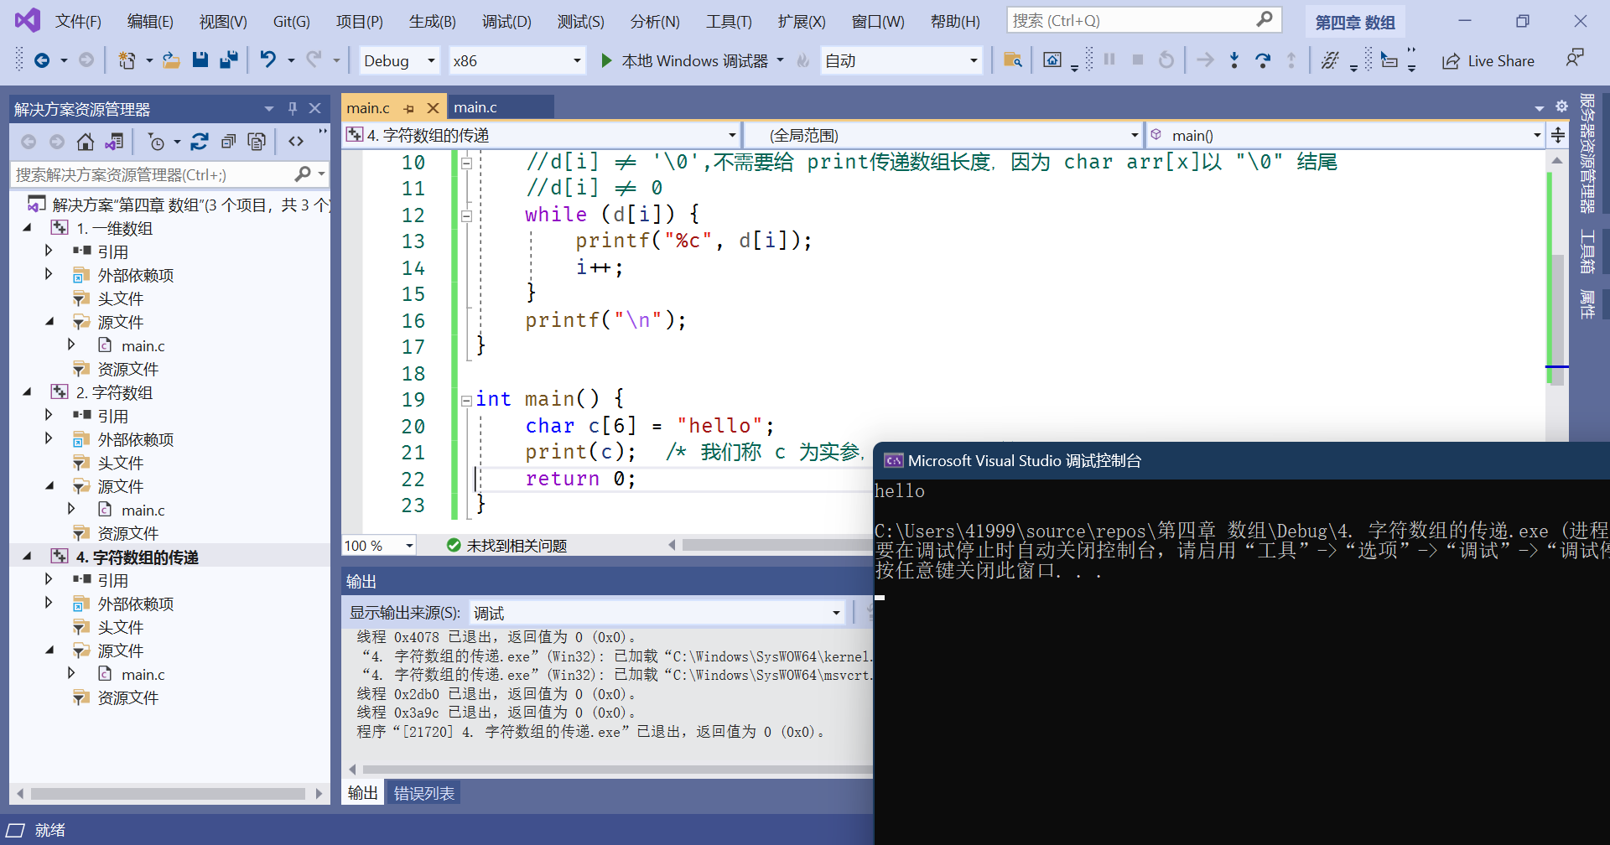
Task: Click the Open File folder icon
Action: tap(171, 60)
